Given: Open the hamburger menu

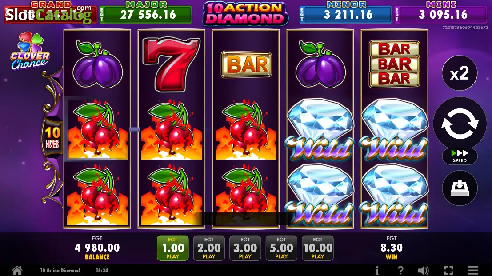Looking at the screenshot, I should pos(473,270).
